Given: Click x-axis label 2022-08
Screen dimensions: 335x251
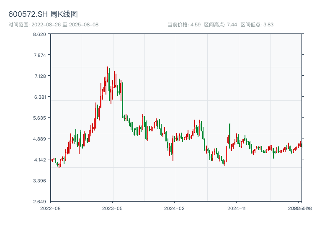Looking at the screenshot, I should point(50,208).
